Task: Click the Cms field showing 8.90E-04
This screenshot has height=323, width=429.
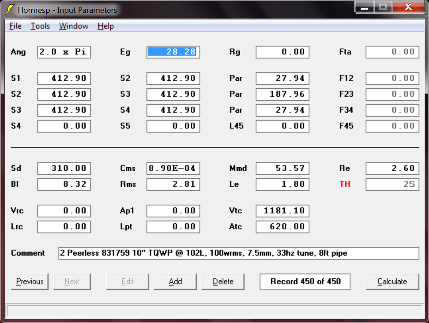Action: pyautogui.click(x=173, y=169)
